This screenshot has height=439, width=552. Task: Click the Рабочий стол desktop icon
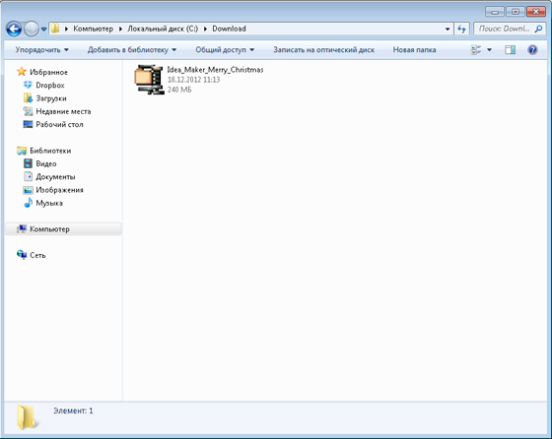coord(28,124)
